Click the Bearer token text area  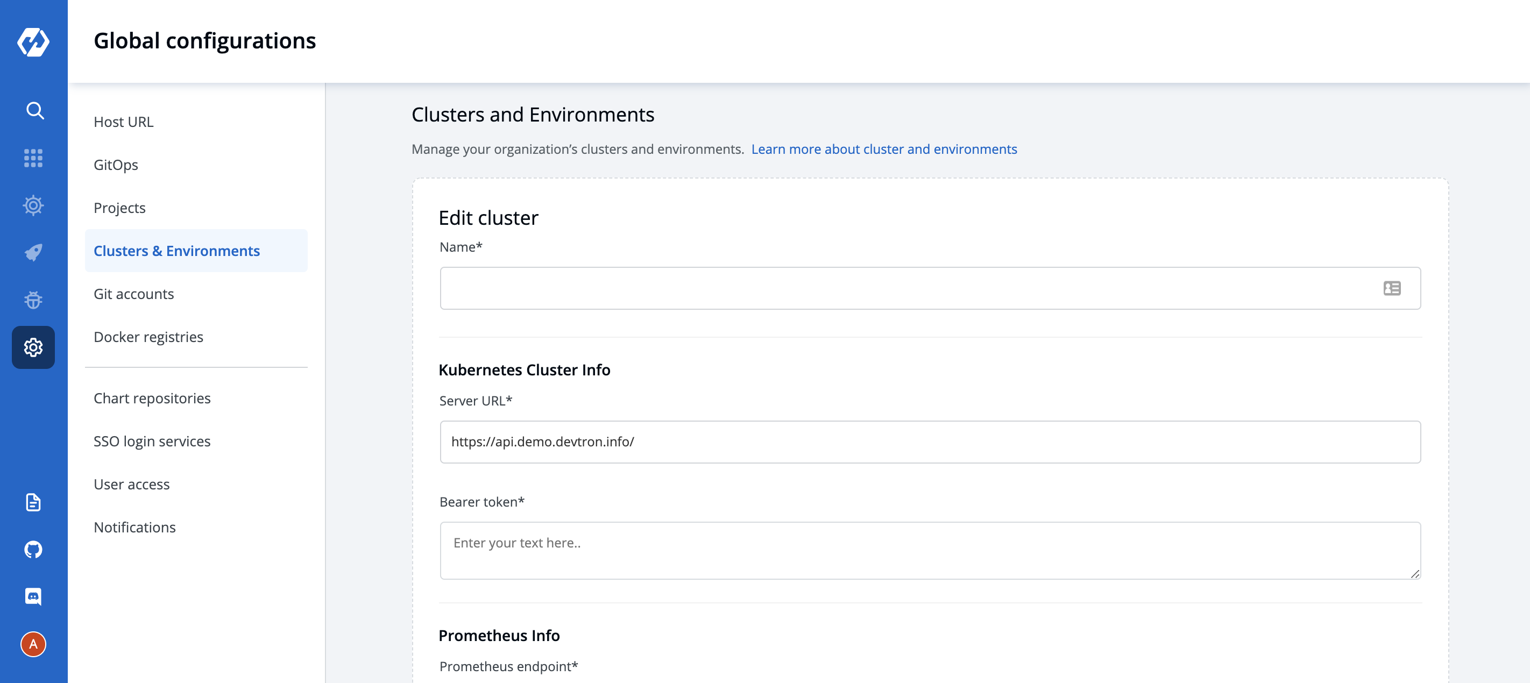(930, 551)
